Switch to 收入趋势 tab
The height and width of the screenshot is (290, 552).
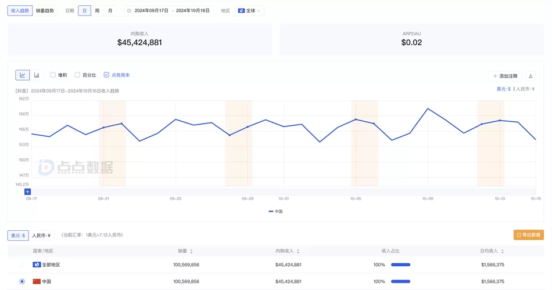point(20,10)
